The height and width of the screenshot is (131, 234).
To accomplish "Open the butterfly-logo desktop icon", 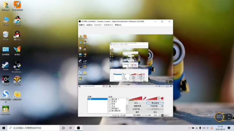I will click(x=17, y=51).
